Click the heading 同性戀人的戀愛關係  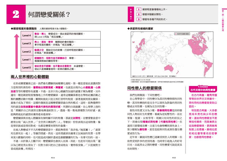145,88
